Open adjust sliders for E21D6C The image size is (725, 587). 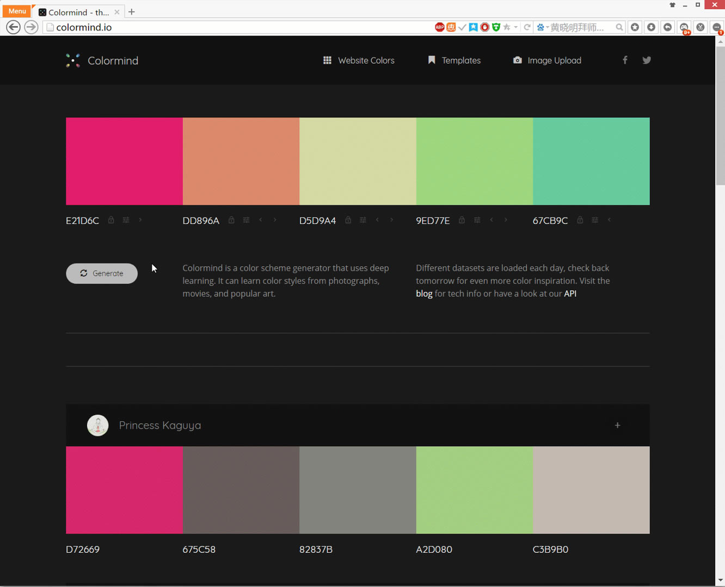point(126,220)
